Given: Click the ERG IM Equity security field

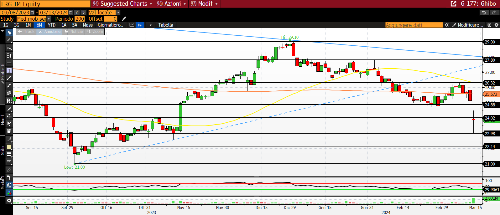Looking at the screenshot, I should tap(45, 4).
